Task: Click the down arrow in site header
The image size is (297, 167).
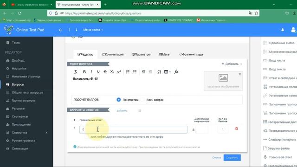Action: (x=76, y=30)
